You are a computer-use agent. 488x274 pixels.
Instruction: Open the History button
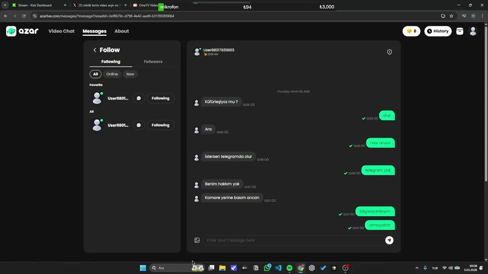point(438,31)
